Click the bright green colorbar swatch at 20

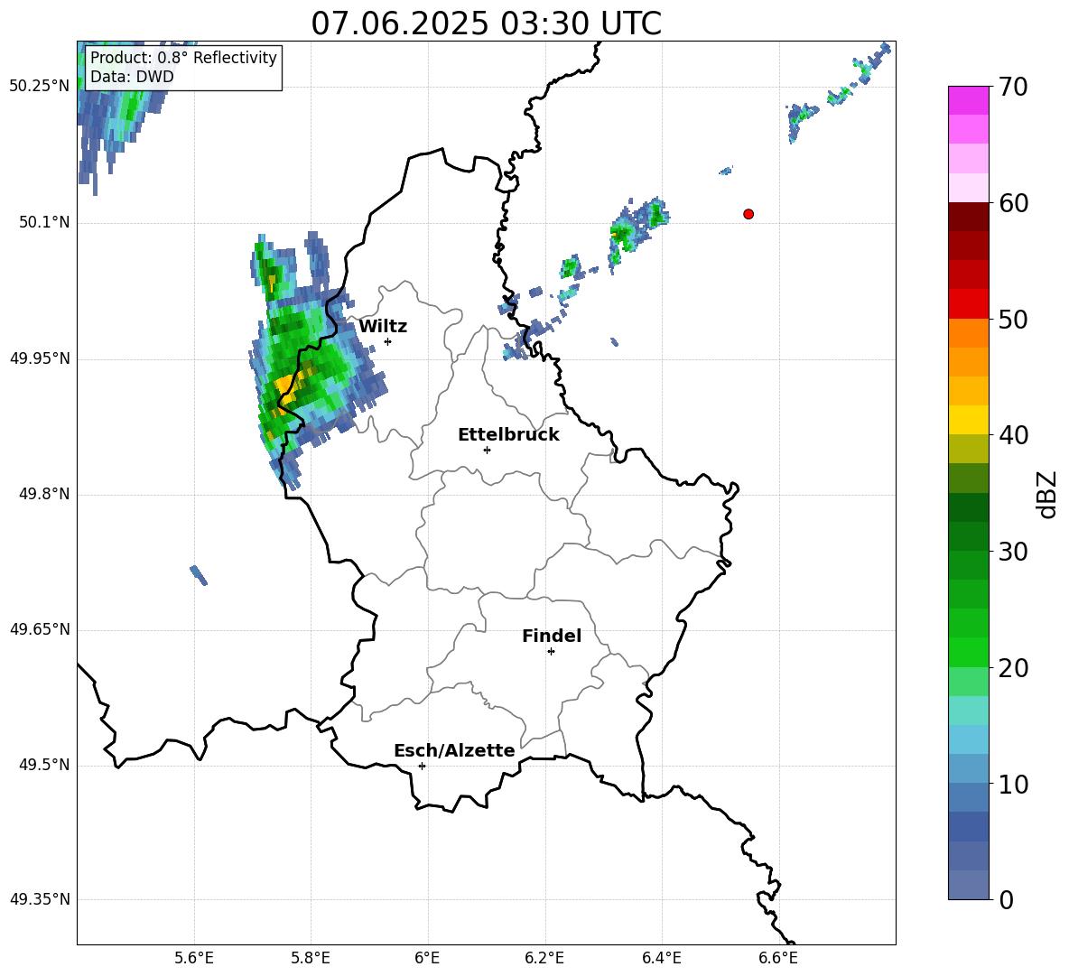968,652
